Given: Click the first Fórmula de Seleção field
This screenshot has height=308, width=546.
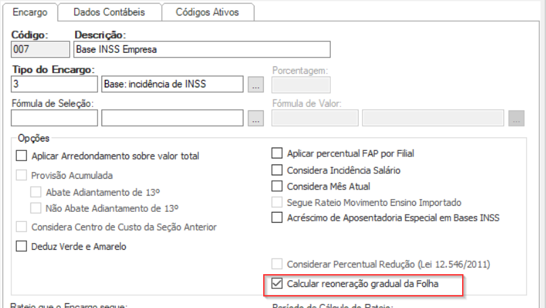Looking at the screenshot, I should point(54,118).
